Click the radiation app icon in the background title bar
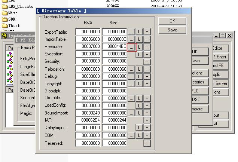 point(4,36)
